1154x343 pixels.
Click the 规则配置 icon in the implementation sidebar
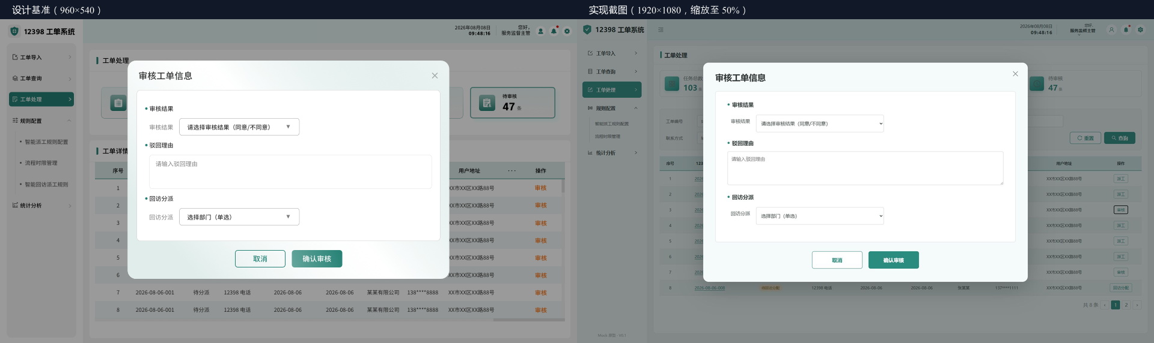[x=590, y=108]
